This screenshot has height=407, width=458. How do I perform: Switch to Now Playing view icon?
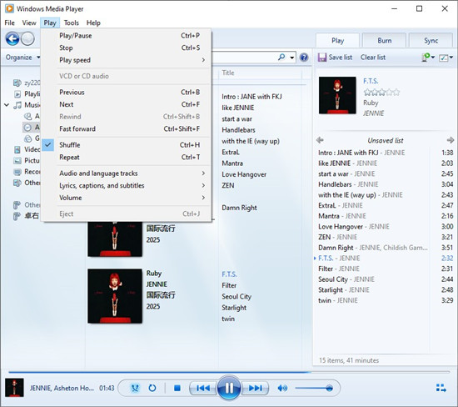[441, 388]
